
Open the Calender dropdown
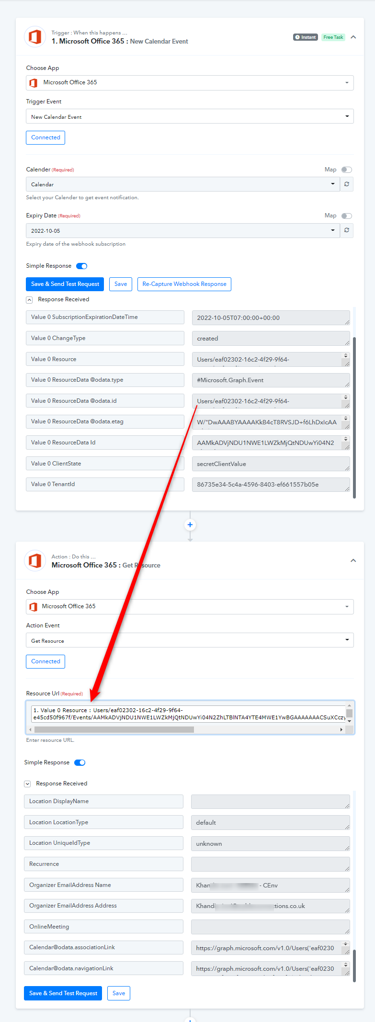tap(183, 184)
